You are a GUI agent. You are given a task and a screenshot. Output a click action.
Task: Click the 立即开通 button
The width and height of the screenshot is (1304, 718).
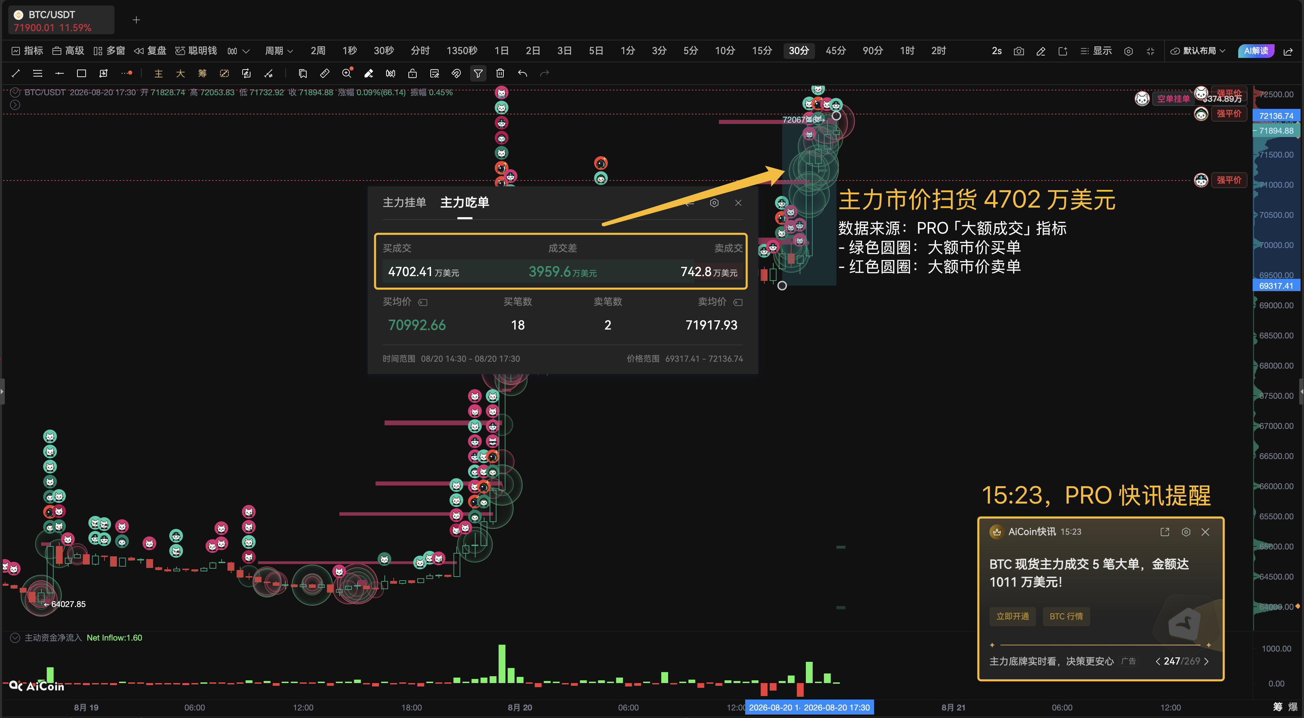click(1012, 616)
